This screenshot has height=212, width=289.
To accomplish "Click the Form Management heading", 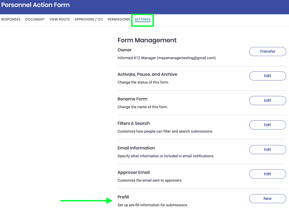I will [x=147, y=40].
